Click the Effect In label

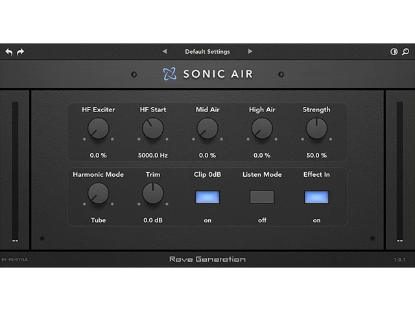(x=316, y=174)
